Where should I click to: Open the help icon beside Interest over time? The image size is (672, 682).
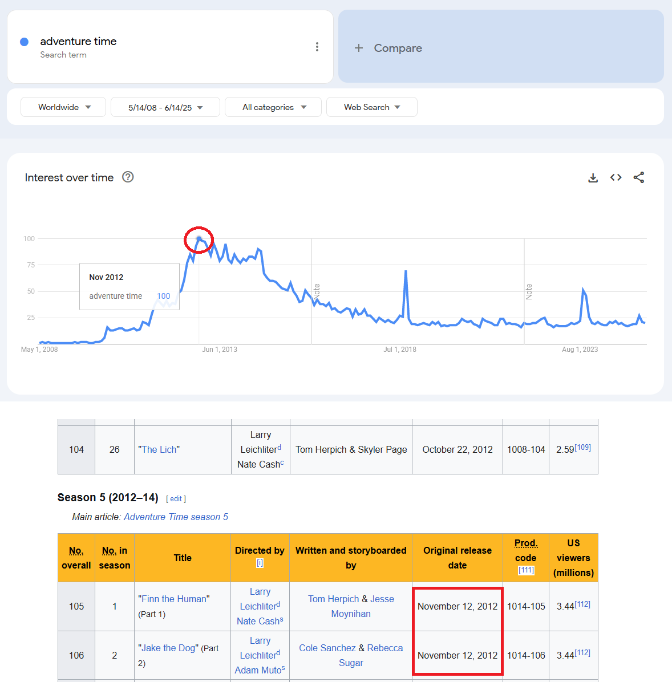tap(128, 177)
